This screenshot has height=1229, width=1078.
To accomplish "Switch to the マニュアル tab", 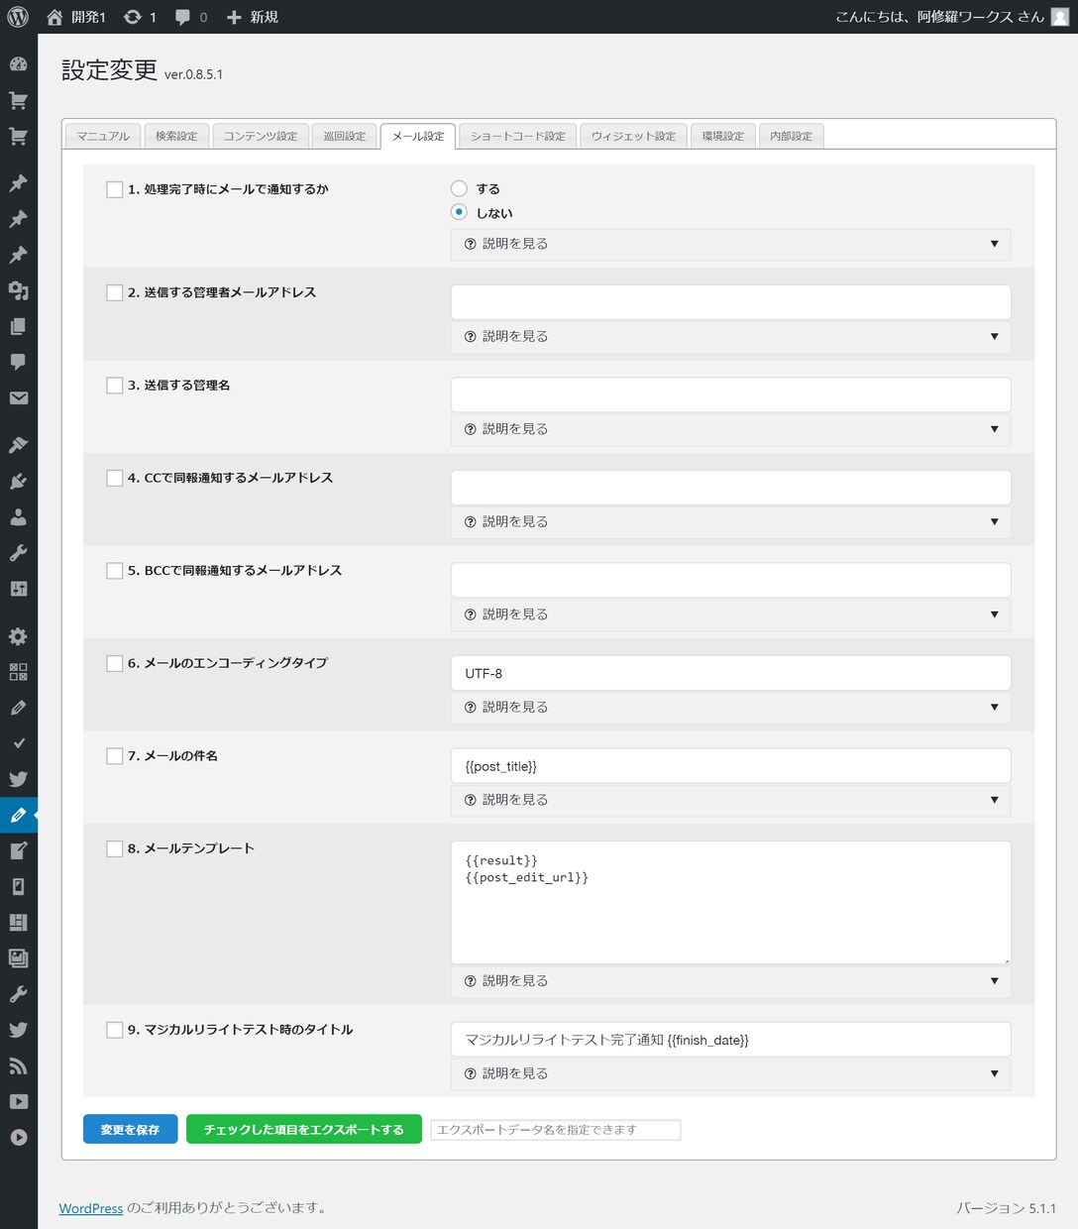I will (103, 136).
